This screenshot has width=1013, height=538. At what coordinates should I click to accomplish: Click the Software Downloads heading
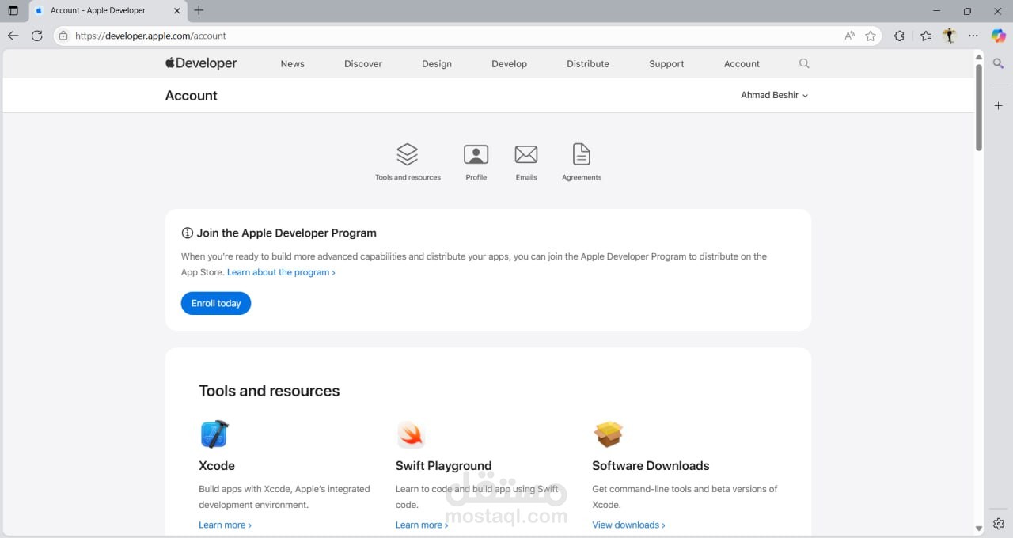click(651, 466)
